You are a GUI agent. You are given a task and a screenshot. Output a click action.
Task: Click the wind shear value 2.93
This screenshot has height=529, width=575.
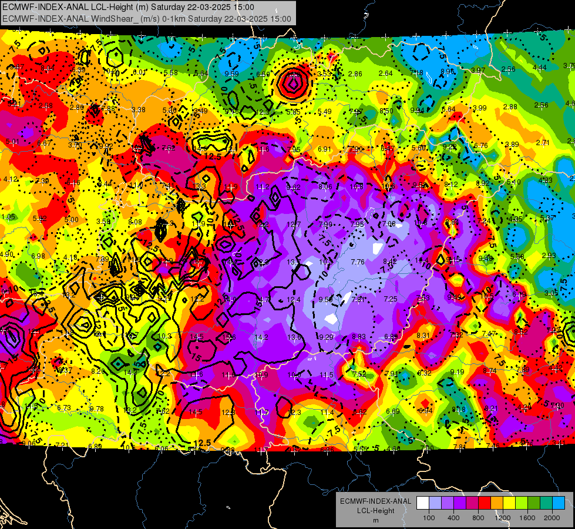coord(549,255)
